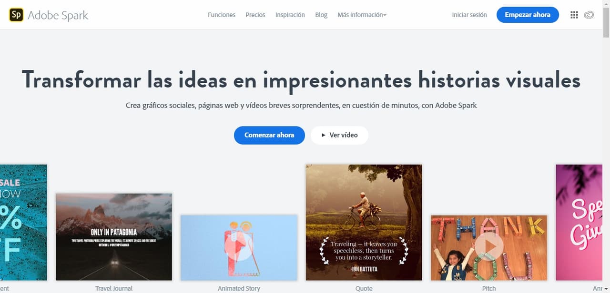Open the Funciones menu item
Screen dimensions: 610x293
(222, 15)
